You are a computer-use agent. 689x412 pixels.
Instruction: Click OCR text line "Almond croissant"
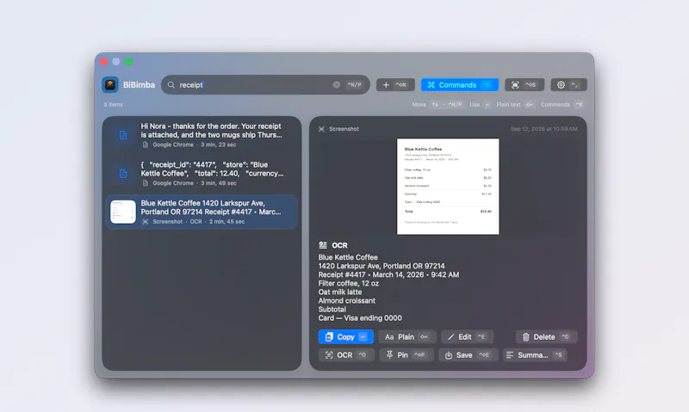347,300
